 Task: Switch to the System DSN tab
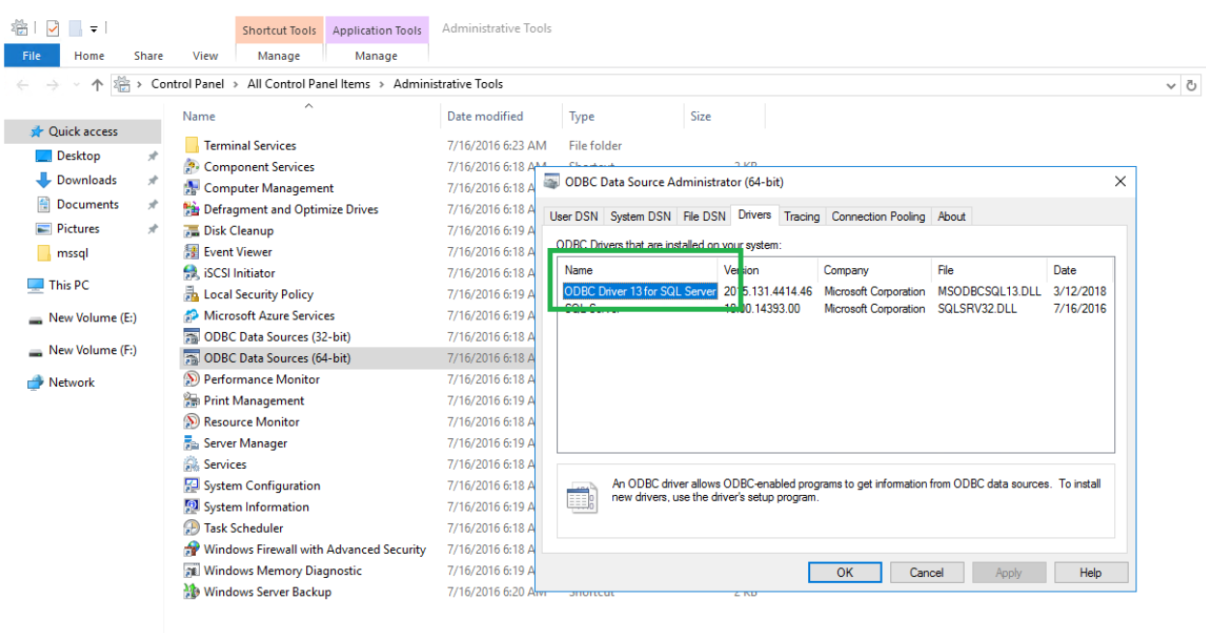[640, 216]
